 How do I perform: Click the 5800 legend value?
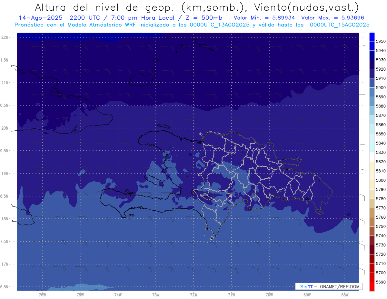pyautogui.click(x=381, y=180)
